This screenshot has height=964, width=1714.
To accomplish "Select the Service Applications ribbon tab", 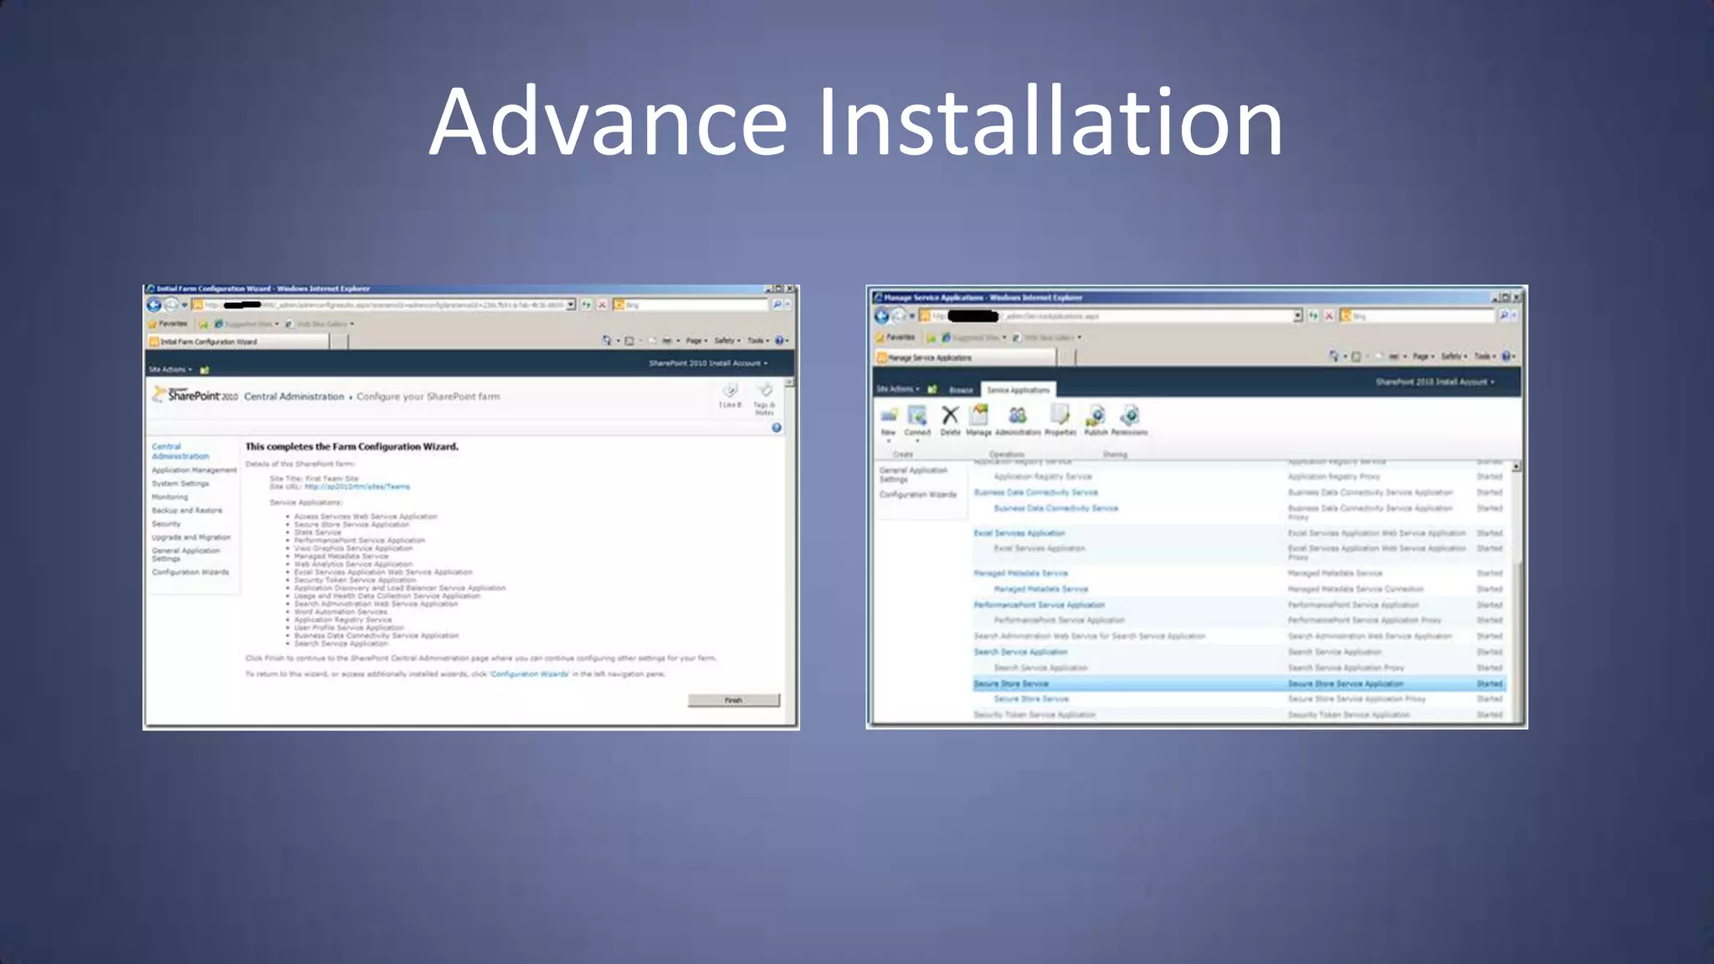I will 1018,390.
